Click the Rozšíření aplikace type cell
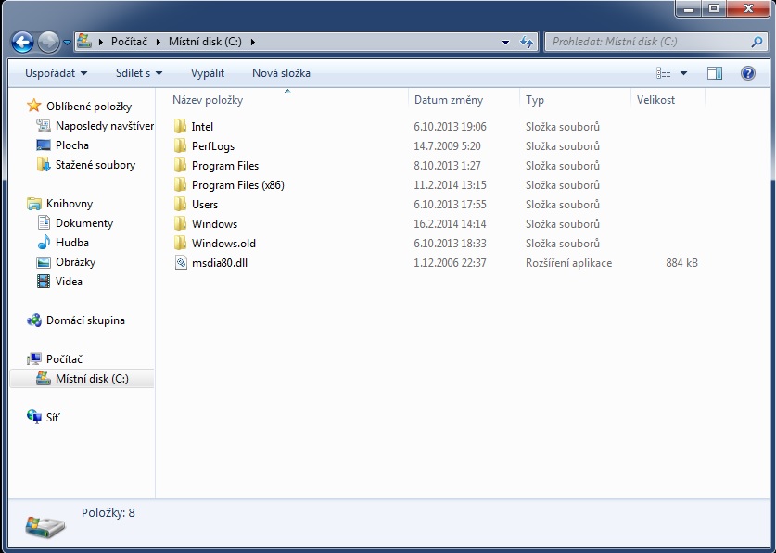The width and height of the screenshot is (776, 553). (568, 263)
